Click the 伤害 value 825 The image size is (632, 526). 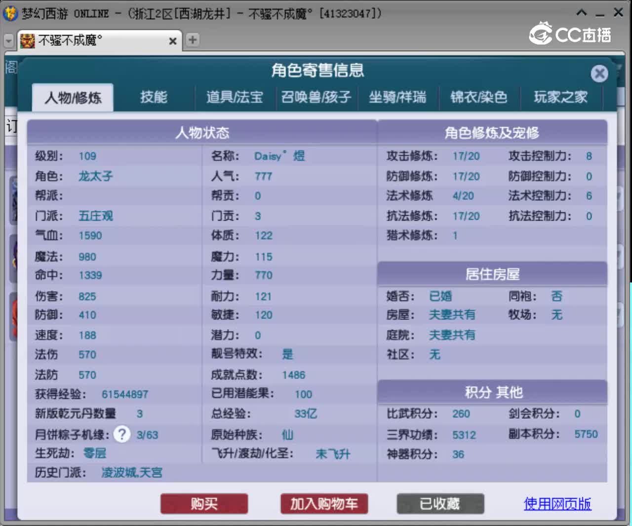87,297
